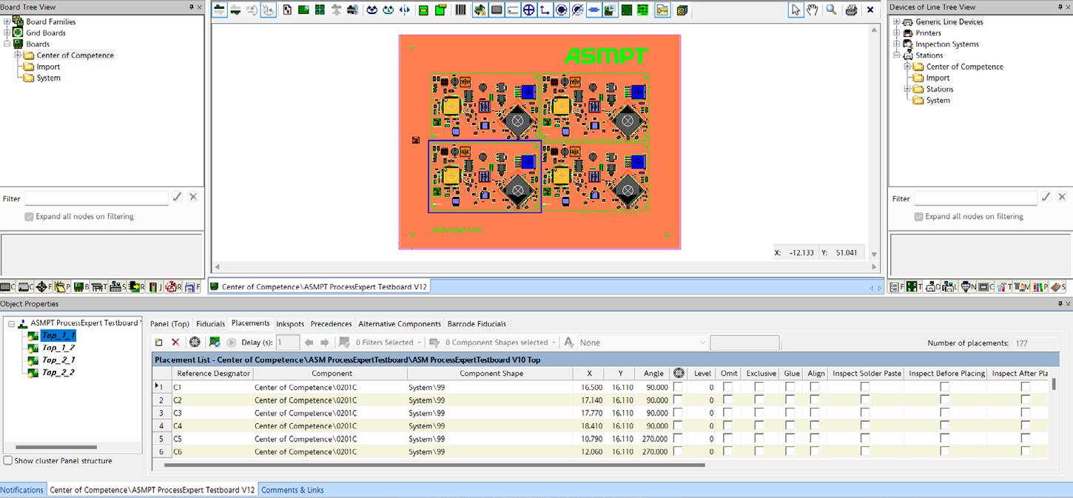
Task: Open the Precedences tab
Action: (x=331, y=323)
